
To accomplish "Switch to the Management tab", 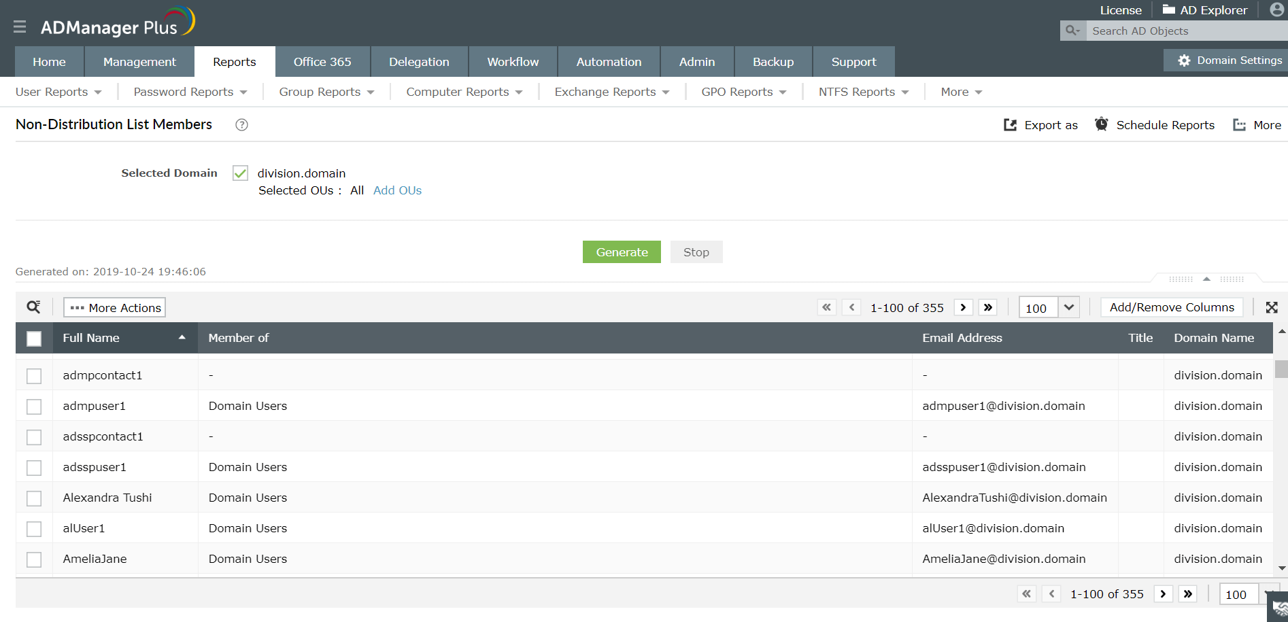I will point(139,62).
